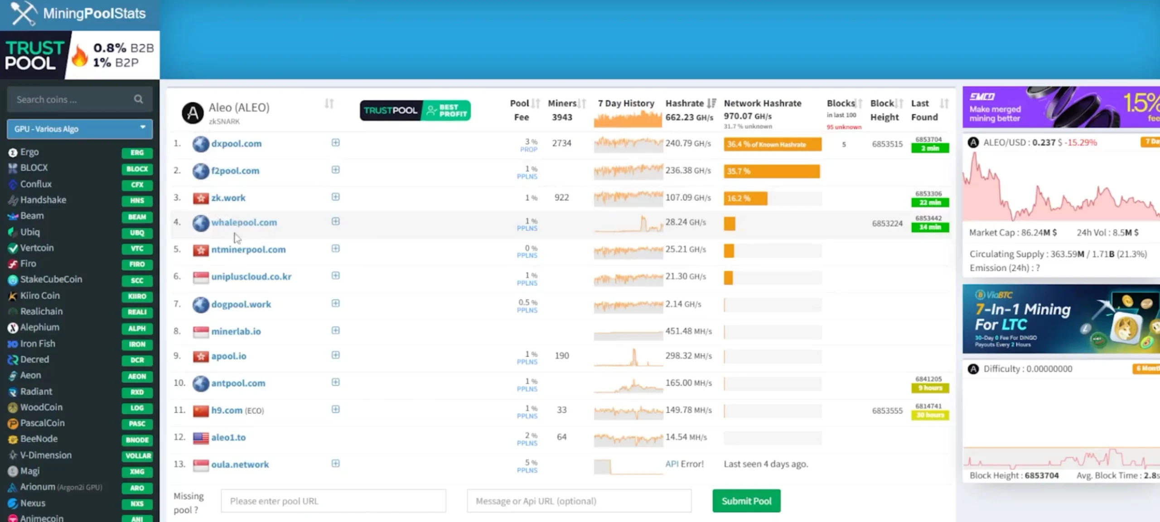
Task: Click the MiningPoolStats pickaxe logo
Action: 24,13
